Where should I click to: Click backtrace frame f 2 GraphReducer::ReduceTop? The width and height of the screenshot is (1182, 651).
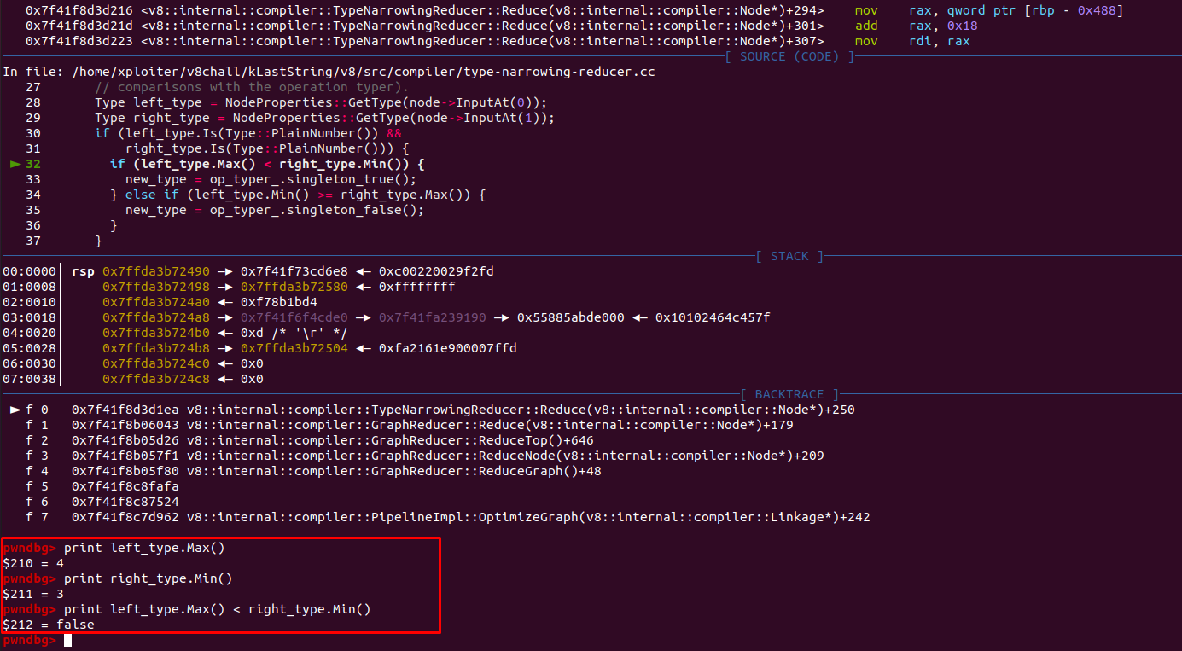click(x=310, y=440)
